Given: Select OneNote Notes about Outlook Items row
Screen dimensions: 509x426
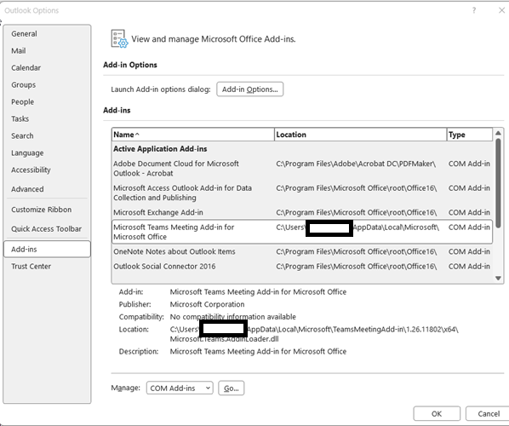Looking at the screenshot, I should pyautogui.click(x=302, y=252).
